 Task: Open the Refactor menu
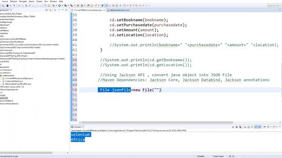14,1
